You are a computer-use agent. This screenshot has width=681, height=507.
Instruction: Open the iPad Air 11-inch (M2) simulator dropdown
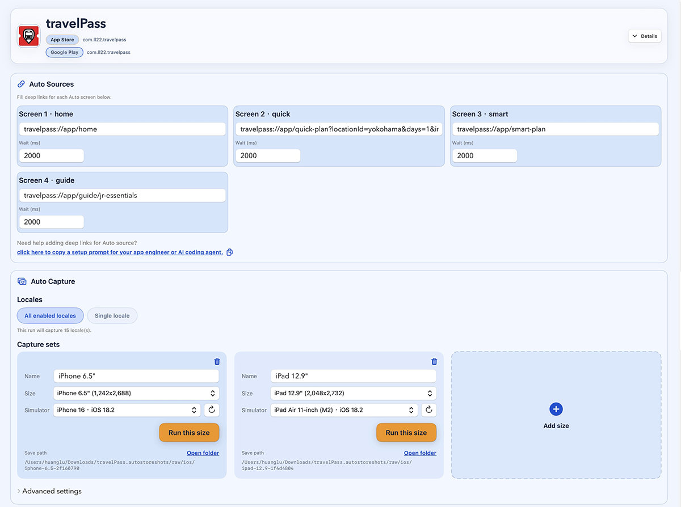tap(344, 410)
